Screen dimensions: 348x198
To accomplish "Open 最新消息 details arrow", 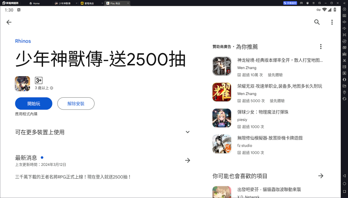I will (188, 160).
